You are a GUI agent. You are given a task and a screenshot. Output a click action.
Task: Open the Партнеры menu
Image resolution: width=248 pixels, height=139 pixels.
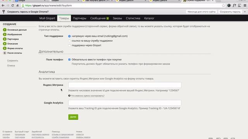pos(79,18)
